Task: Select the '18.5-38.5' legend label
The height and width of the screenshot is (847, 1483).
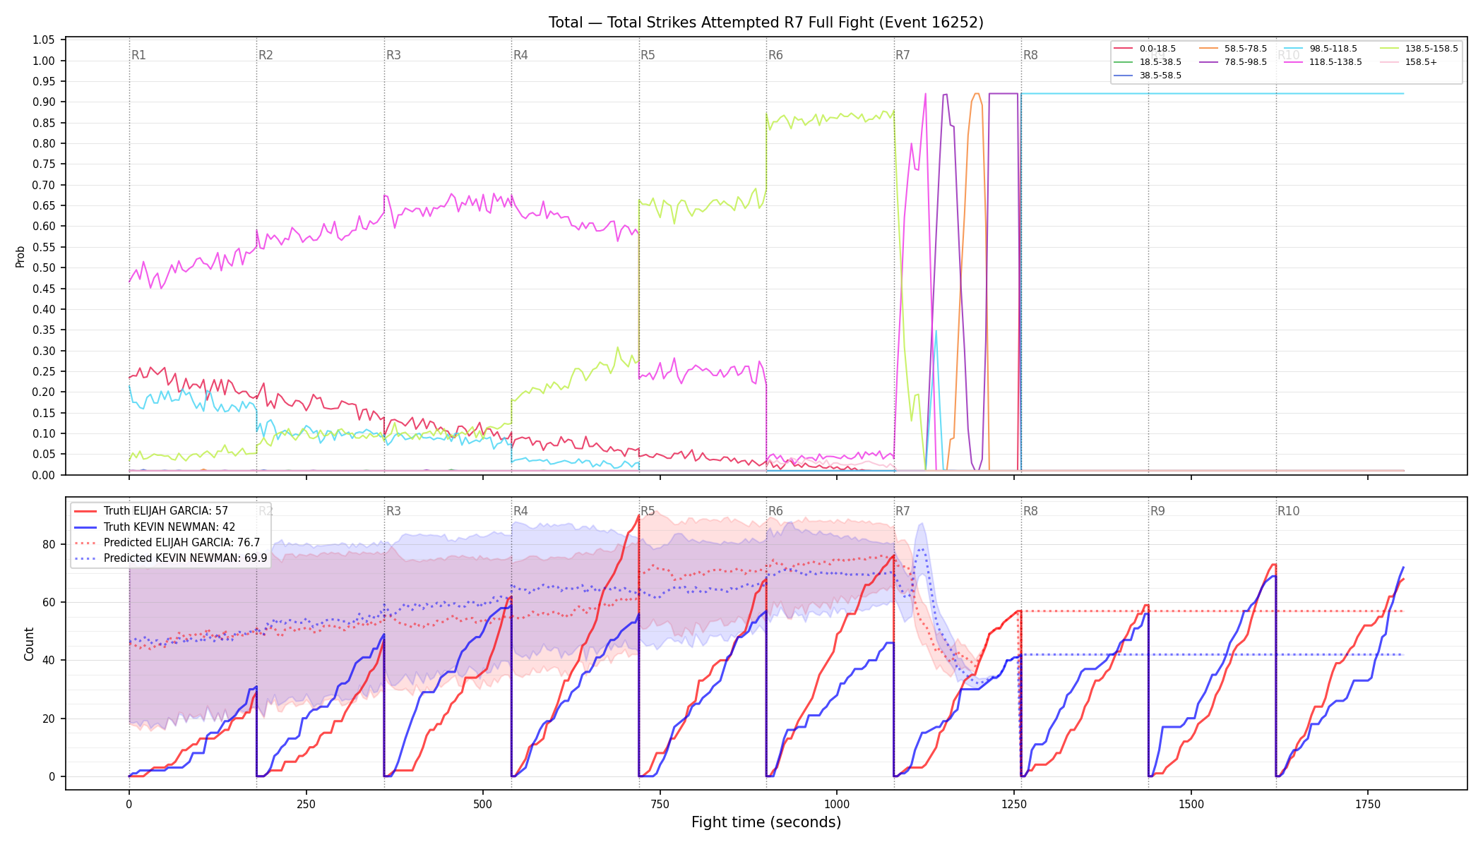Action: tap(1160, 62)
